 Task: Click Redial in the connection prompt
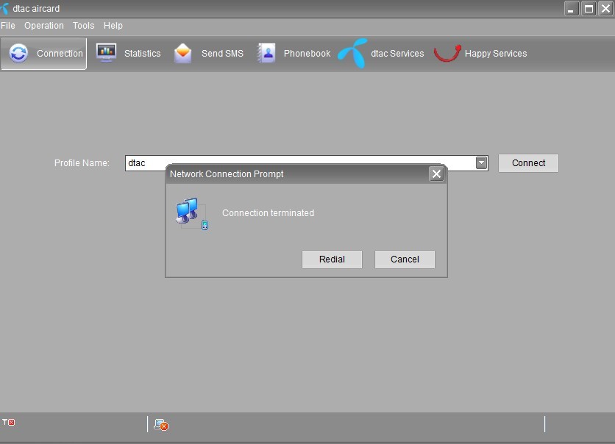click(x=332, y=259)
